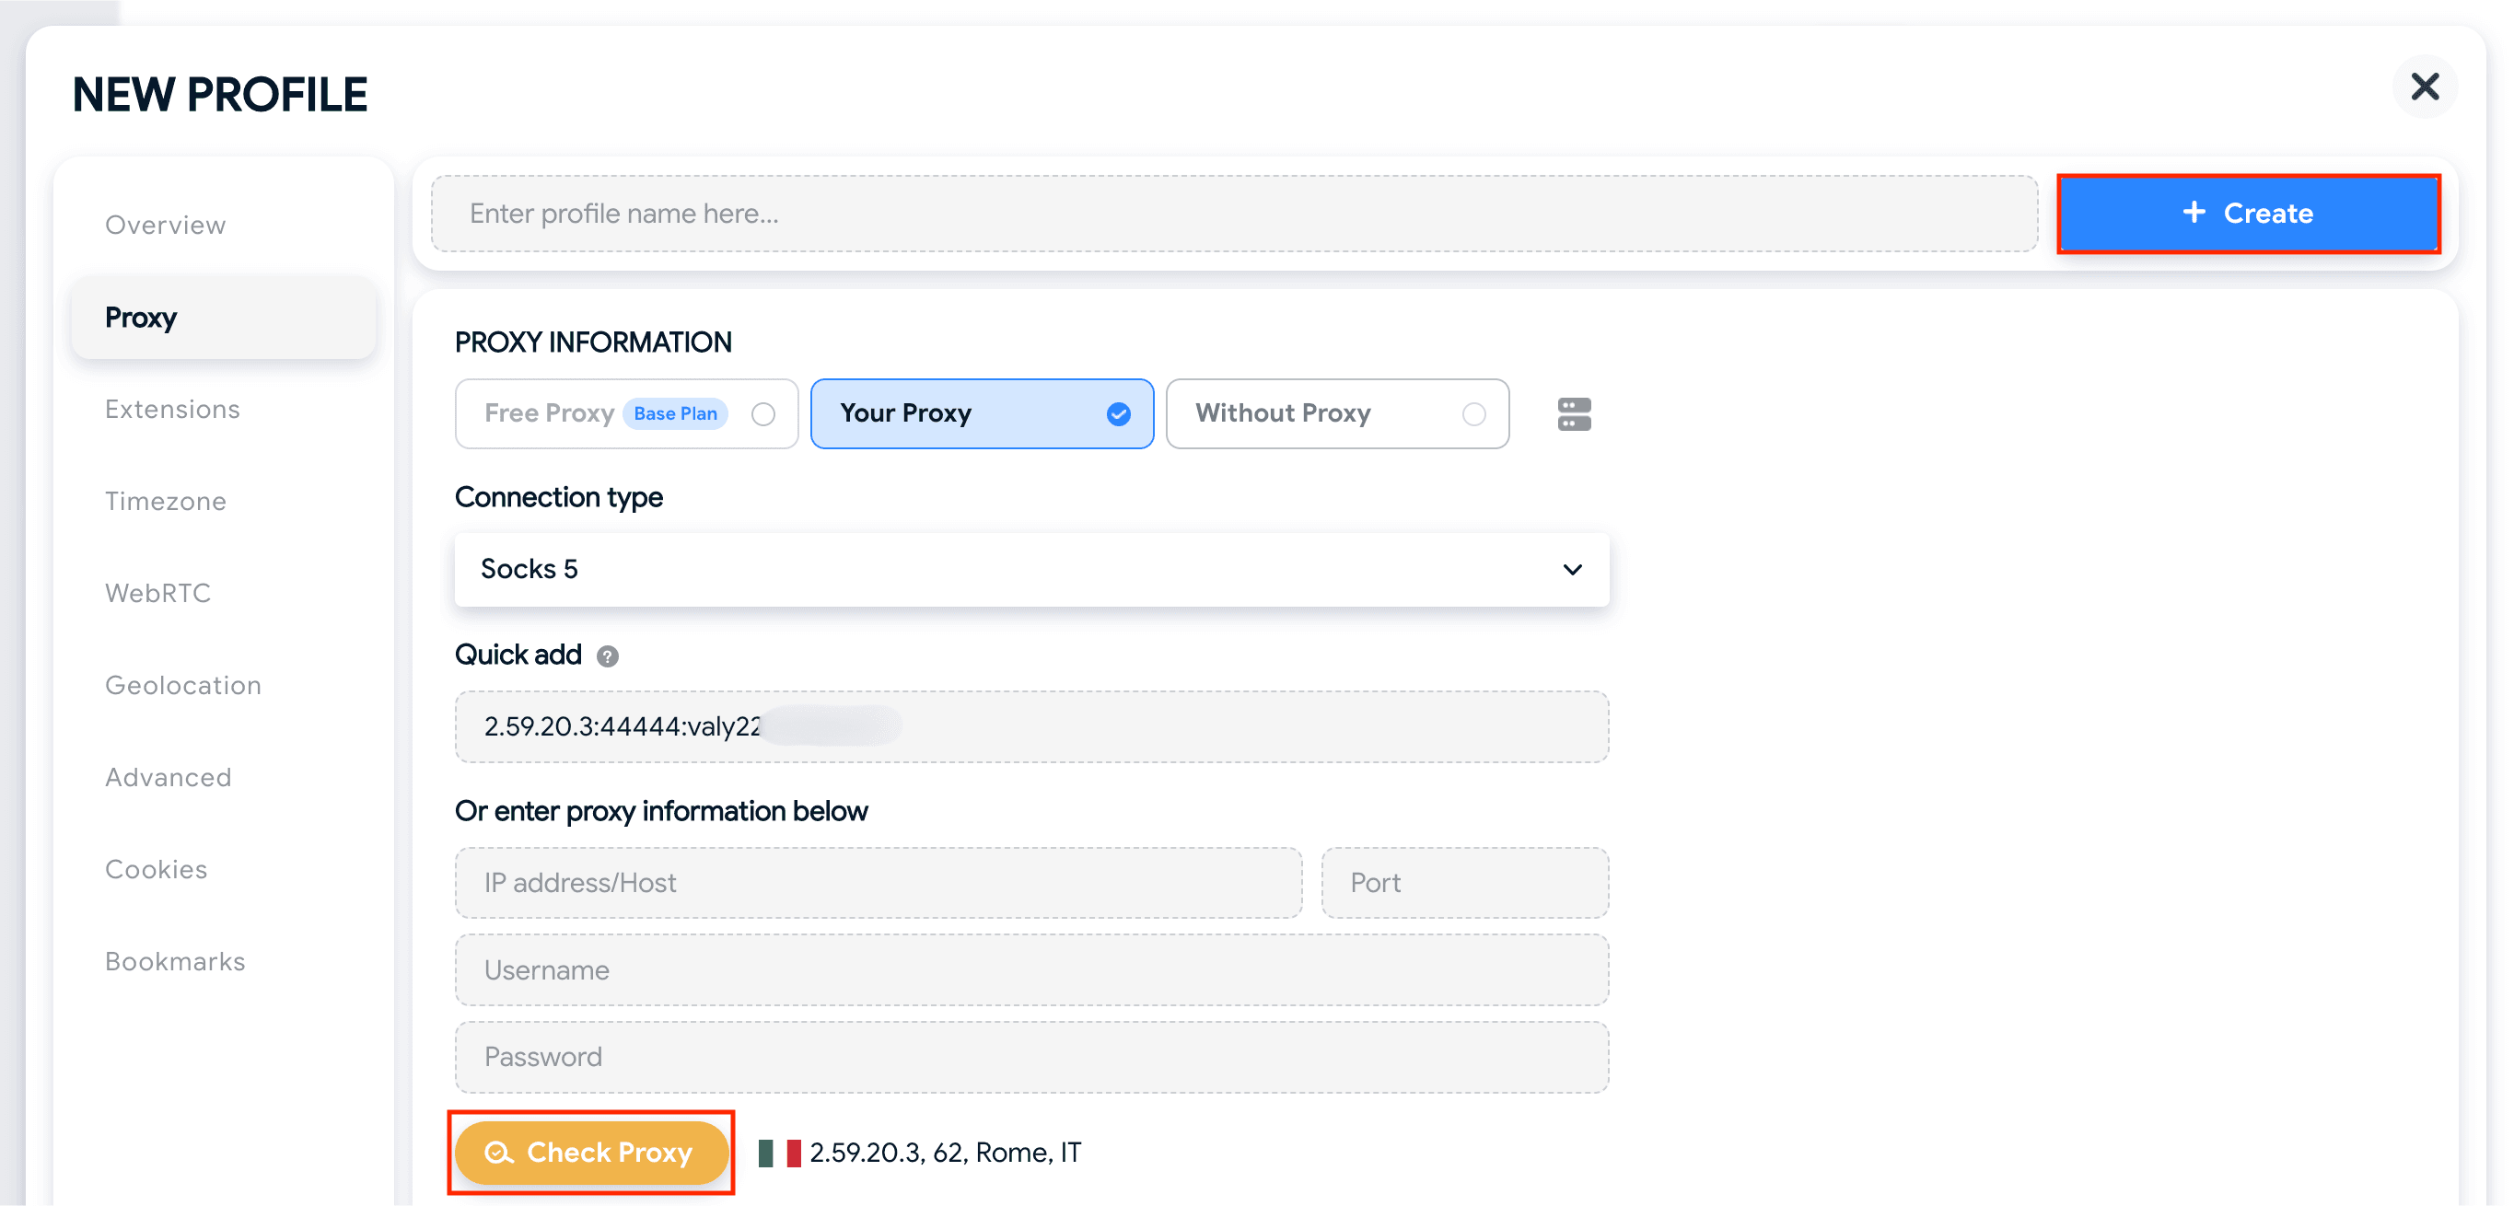Viewport: 2514px width, 1206px height.
Task: Click the help icon beside Quick add
Action: pyautogui.click(x=608, y=655)
